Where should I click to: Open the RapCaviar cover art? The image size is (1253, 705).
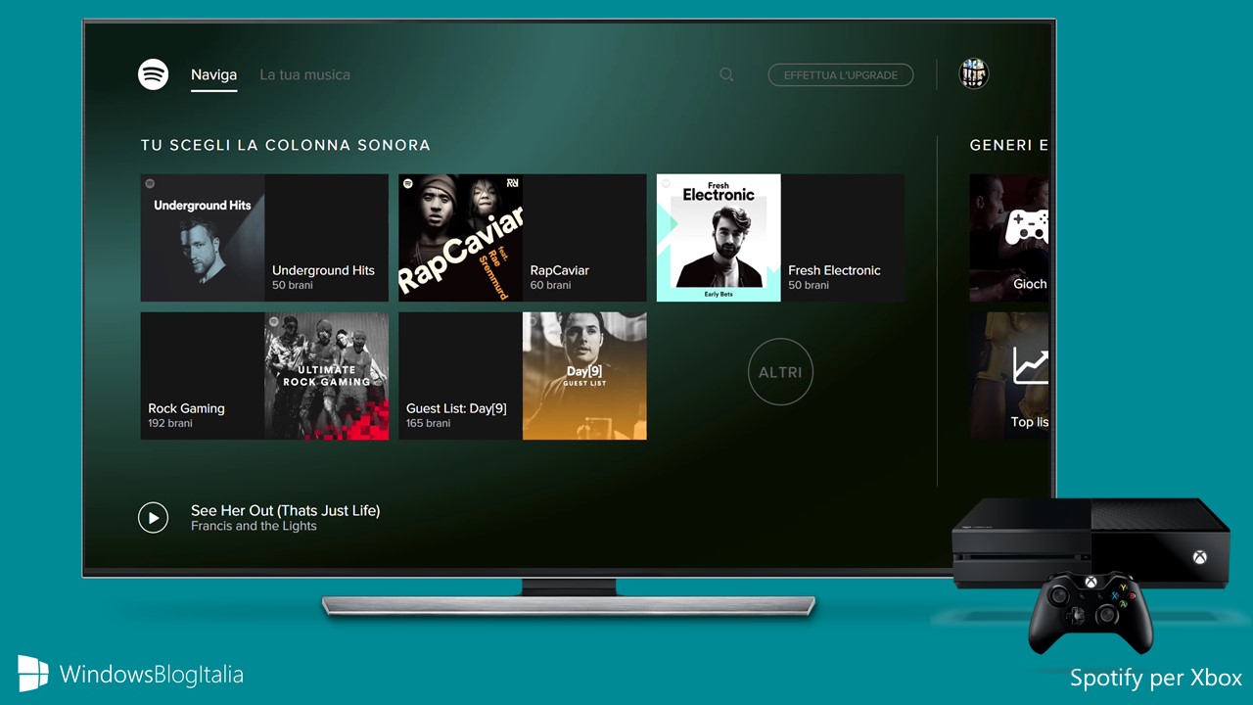tap(460, 238)
